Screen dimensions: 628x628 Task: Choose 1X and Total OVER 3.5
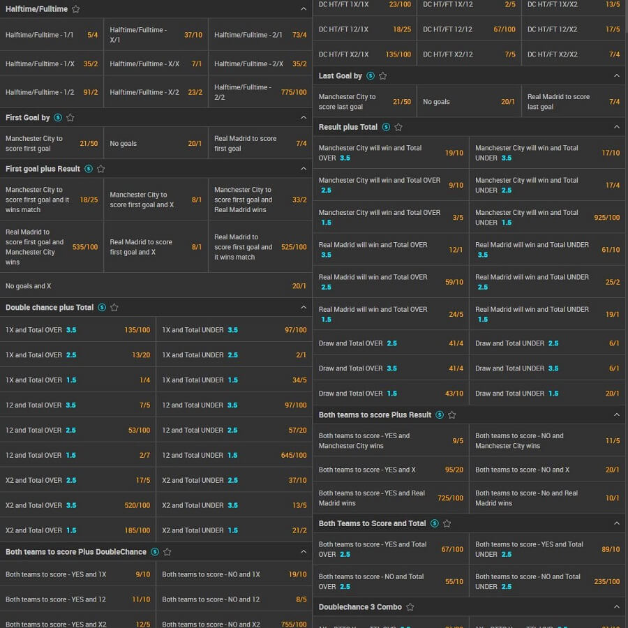pyautogui.click(x=77, y=330)
